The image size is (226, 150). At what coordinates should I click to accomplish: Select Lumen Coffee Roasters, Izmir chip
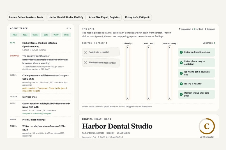click(26, 17)
